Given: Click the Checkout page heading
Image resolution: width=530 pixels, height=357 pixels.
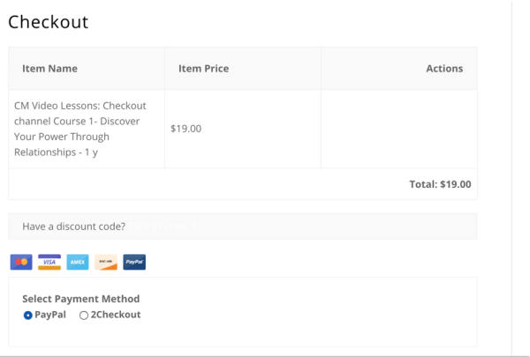Looking at the screenshot, I should pos(48,22).
